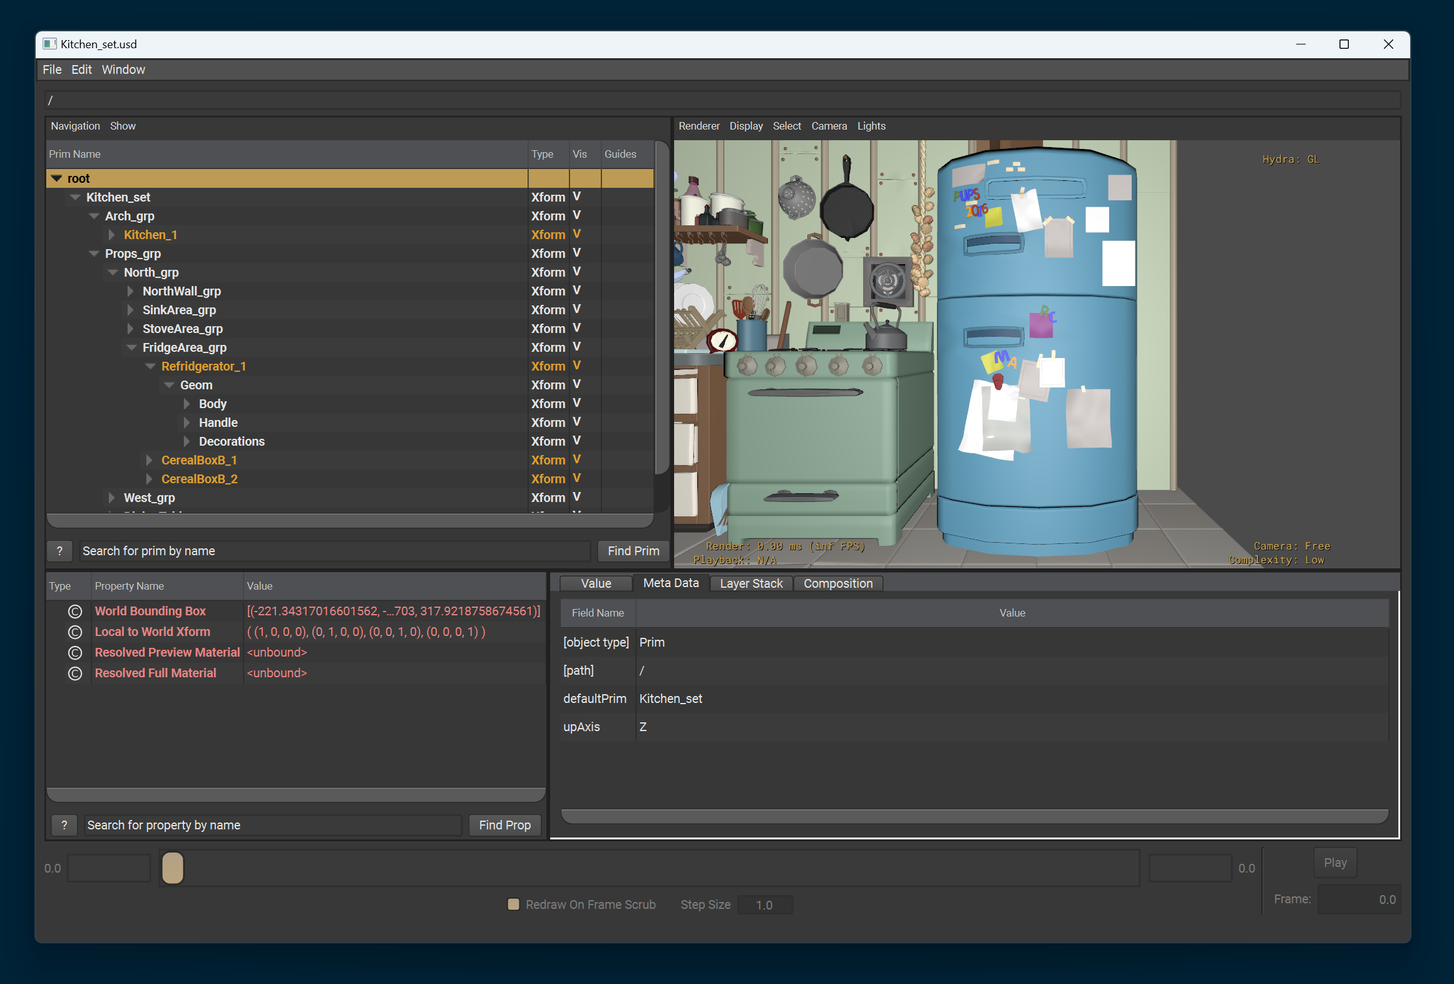Viewport: 1454px width, 984px height.
Task: Click the timeline frame slider handle
Action: point(173,868)
